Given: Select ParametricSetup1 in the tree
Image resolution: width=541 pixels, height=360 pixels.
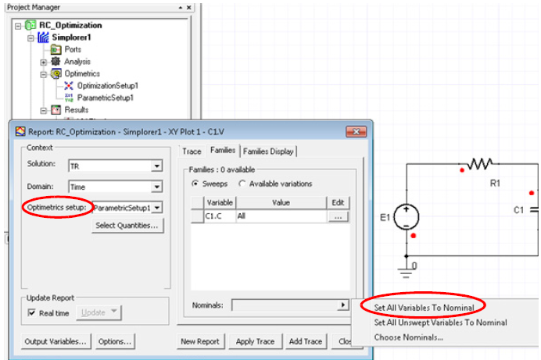Looking at the screenshot, I should (x=106, y=98).
